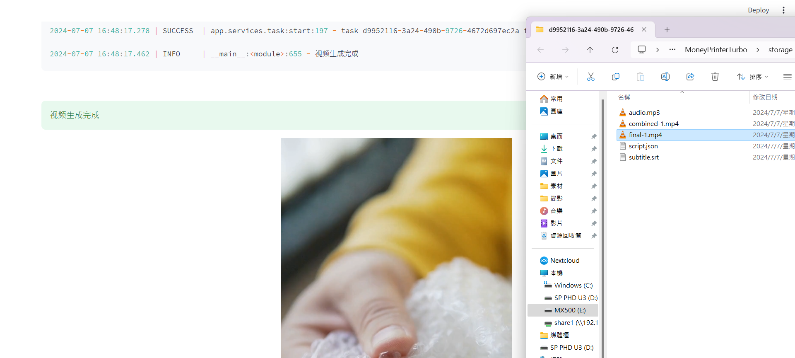
Task: Close the d9952116 Explorer tab
Action: 644,29
